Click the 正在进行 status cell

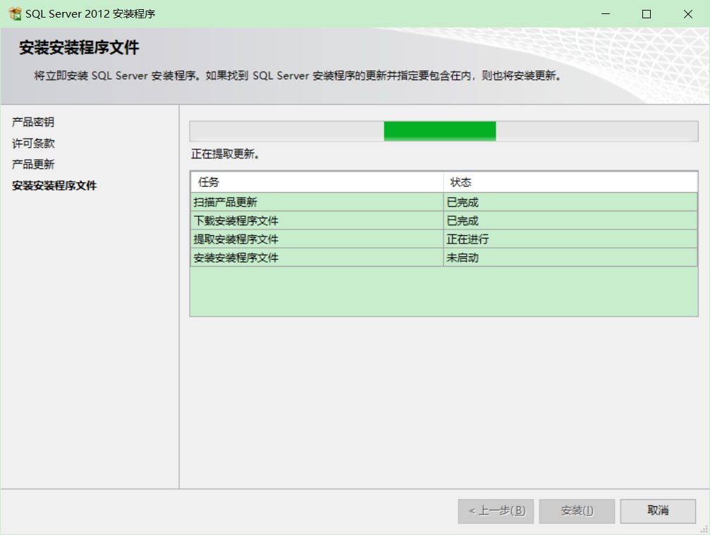(x=570, y=239)
